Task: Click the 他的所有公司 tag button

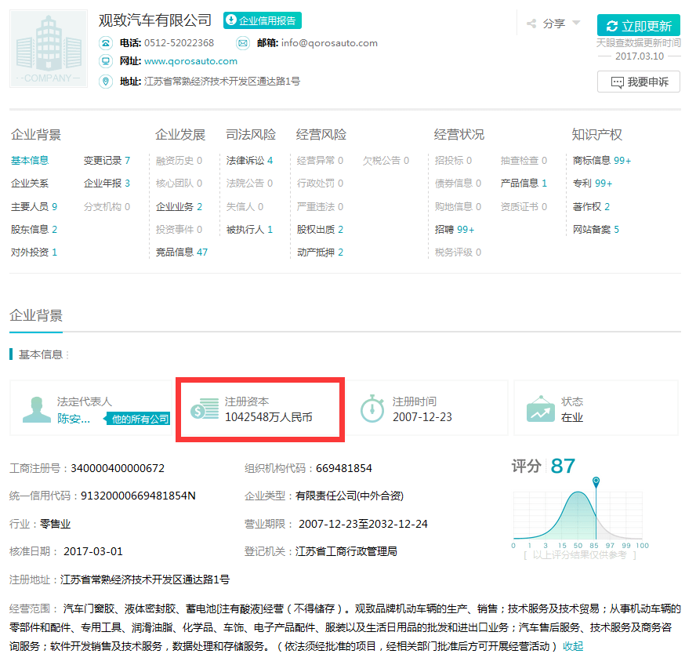Action: pos(138,419)
